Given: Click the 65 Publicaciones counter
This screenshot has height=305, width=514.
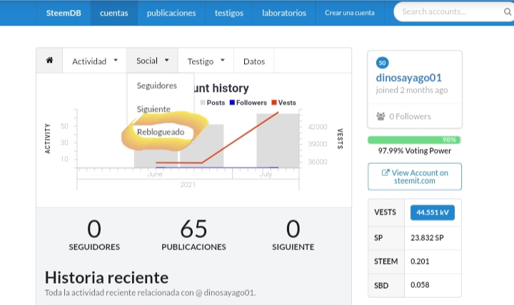Looking at the screenshot, I should 193,235.
